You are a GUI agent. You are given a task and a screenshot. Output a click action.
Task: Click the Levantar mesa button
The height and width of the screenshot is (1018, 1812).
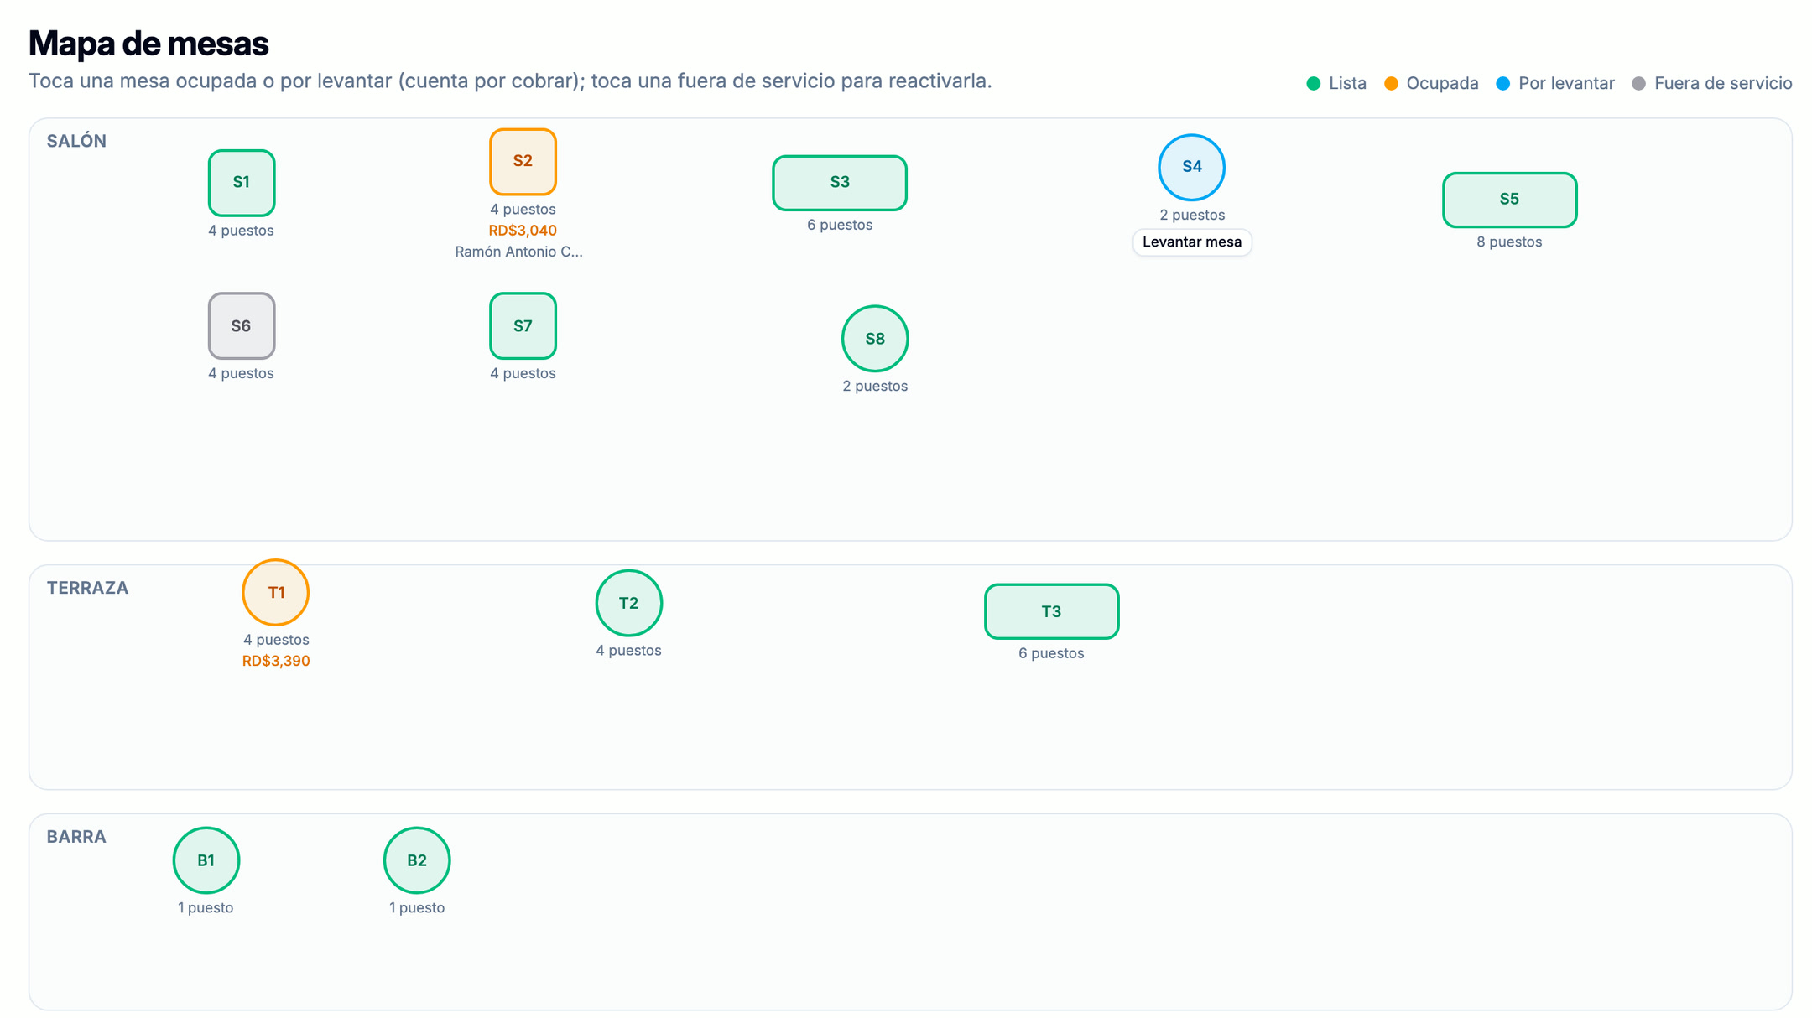[1192, 242]
